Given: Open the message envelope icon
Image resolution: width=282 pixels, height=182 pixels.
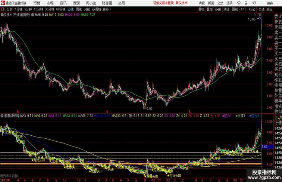Looking at the screenshot, I should point(254,3).
